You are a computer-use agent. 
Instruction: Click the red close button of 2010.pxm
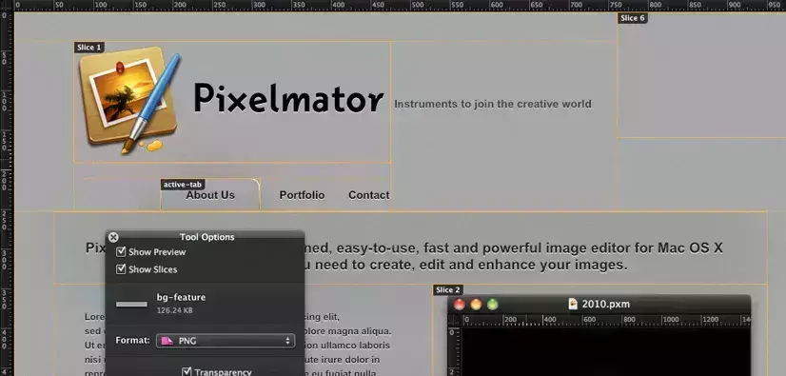point(460,305)
